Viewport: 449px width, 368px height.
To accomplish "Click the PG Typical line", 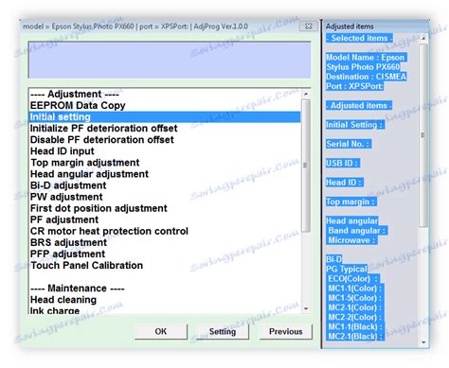I will click(347, 269).
